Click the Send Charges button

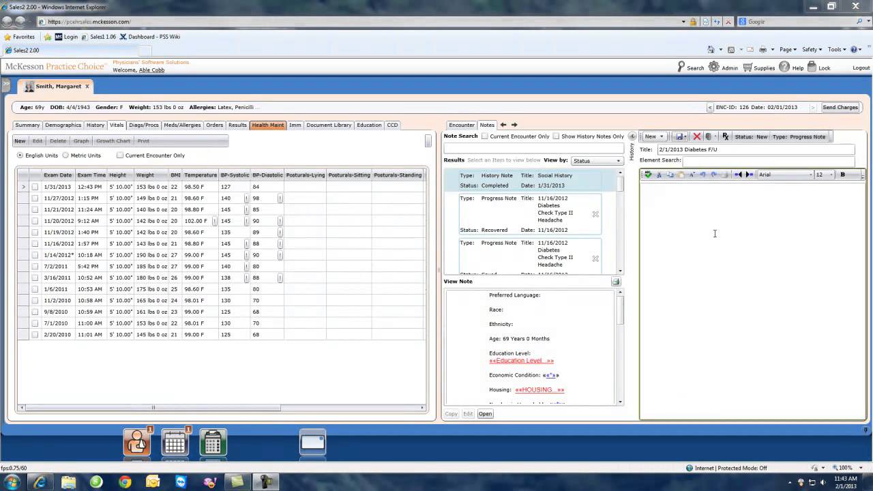(840, 107)
